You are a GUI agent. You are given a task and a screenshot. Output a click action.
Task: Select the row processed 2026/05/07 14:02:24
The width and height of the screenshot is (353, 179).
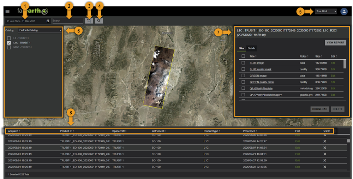coord(175,148)
